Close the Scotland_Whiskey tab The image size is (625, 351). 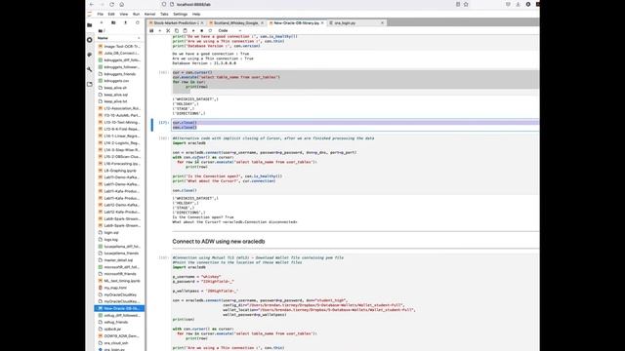click(x=262, y=23)
